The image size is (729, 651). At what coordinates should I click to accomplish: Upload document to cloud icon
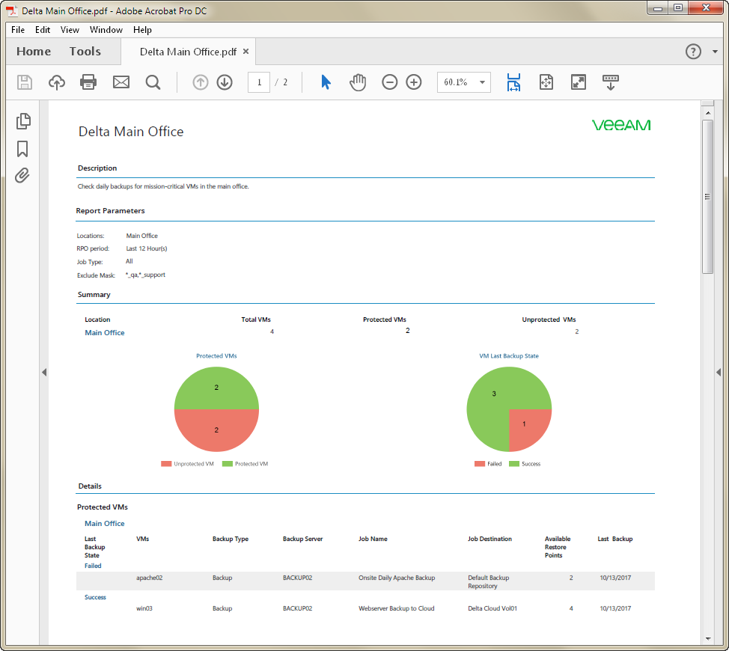57,82
